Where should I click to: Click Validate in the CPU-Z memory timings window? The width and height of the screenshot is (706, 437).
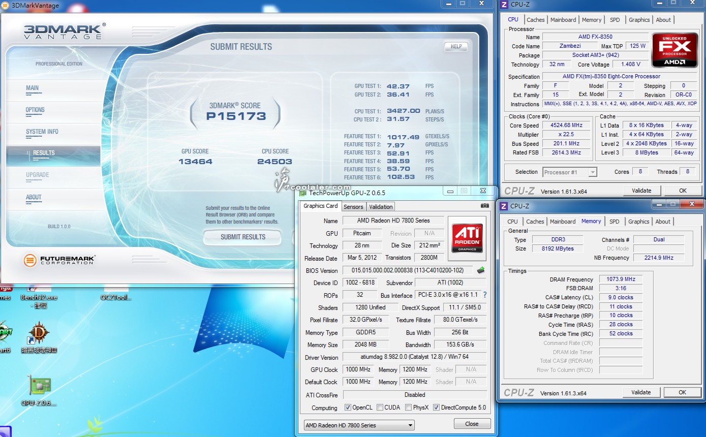coord(641,392)
